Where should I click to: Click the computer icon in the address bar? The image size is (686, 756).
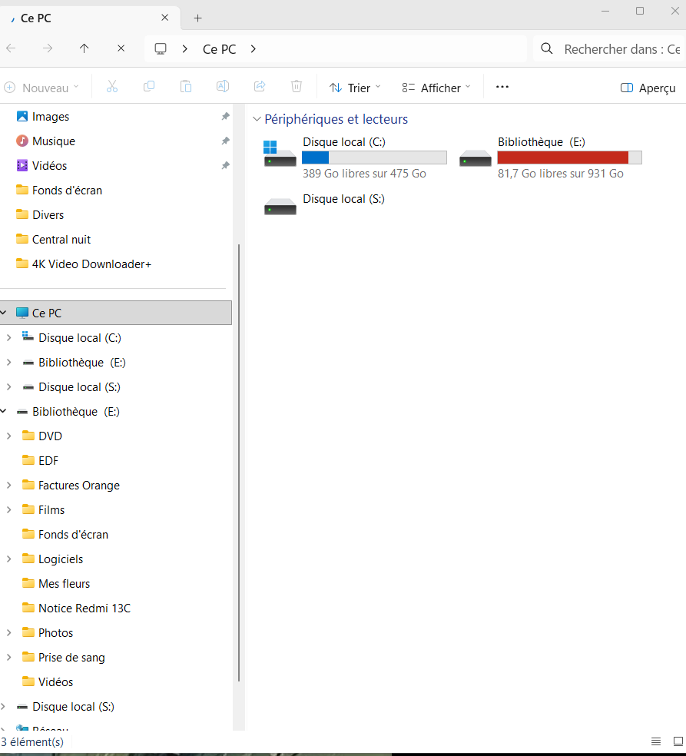click(x=161, y=48)
